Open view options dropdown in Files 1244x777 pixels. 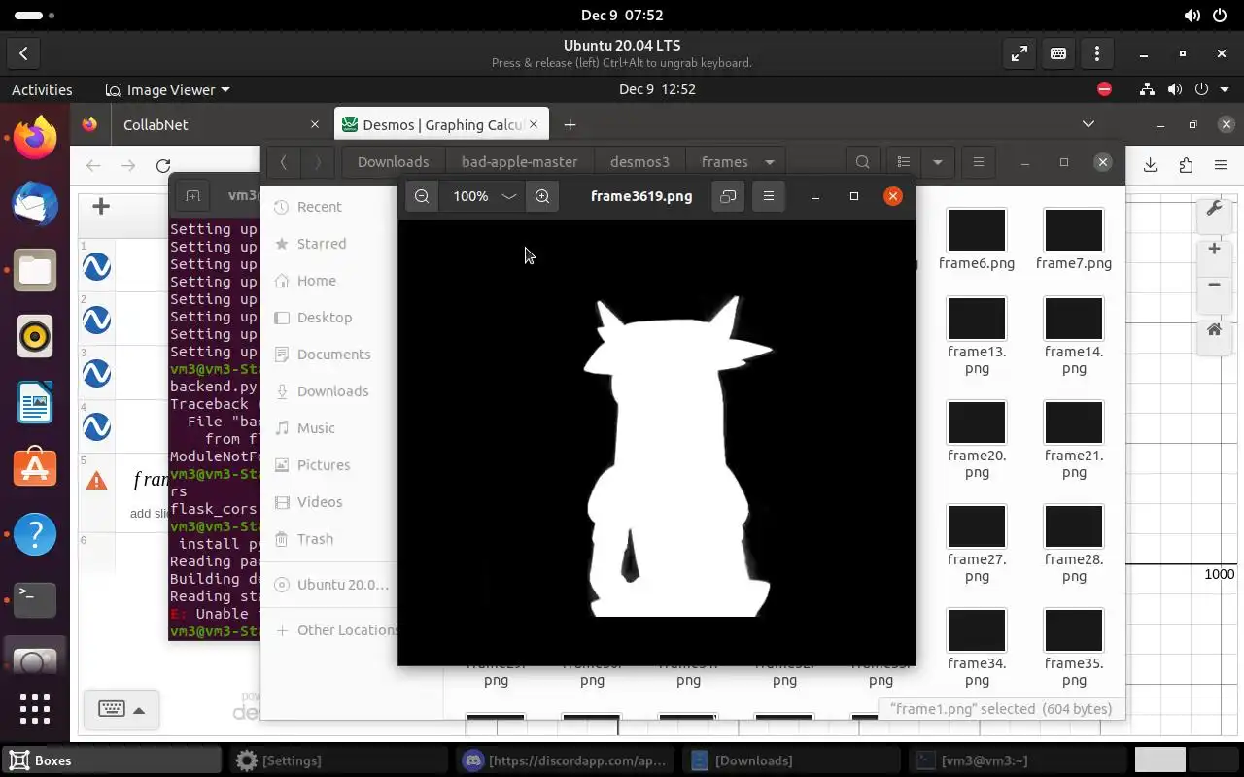[938, 162]
